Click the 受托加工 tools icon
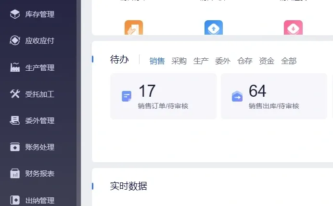Viewport: 333px width, 206px height. click(x=15, y=94)
